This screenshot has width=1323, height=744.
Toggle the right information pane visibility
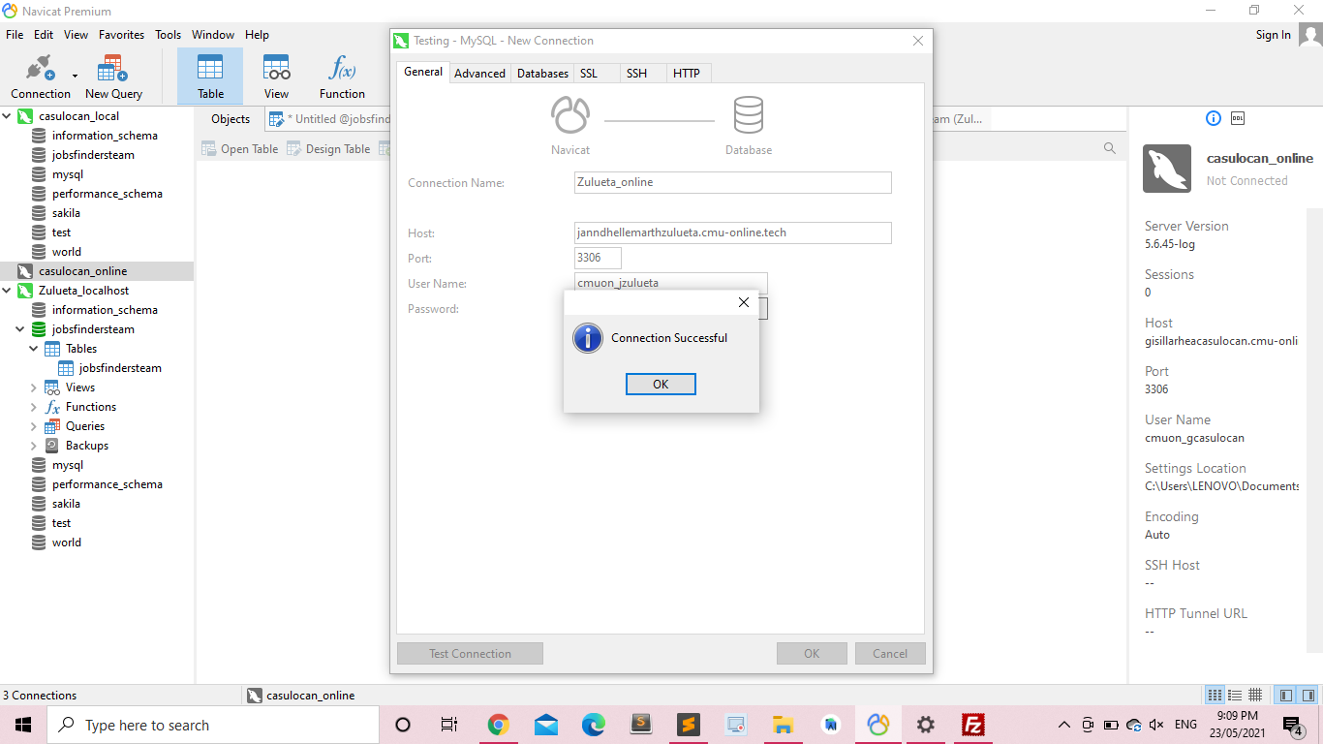[x=1308, y=695]
